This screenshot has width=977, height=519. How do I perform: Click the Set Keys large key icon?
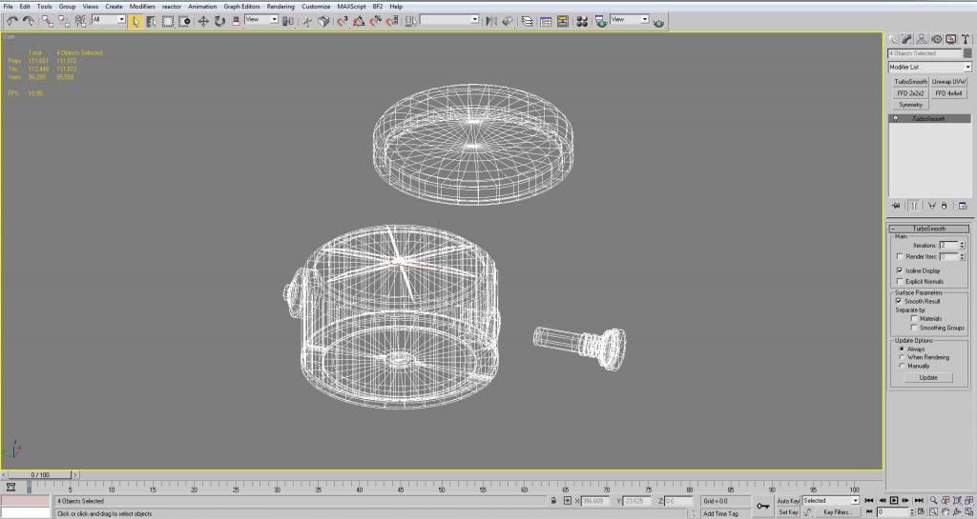[763, 506]
